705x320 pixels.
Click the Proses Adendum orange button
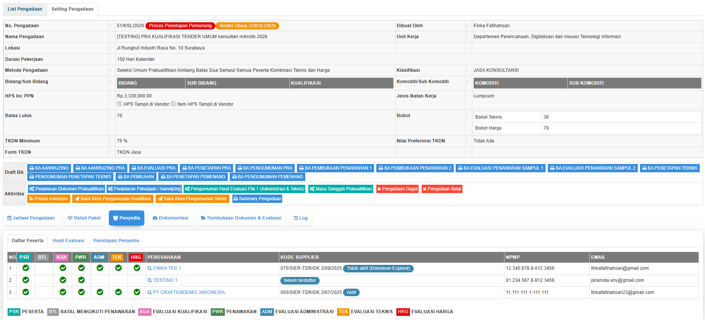48,199
